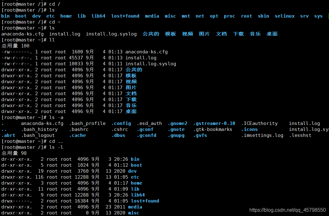Click the '.lesshst' entry
329x216 pixels.
[300, 135]
